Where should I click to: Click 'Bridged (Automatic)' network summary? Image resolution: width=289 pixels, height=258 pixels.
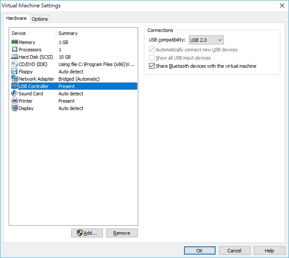(x=79, y=79)
